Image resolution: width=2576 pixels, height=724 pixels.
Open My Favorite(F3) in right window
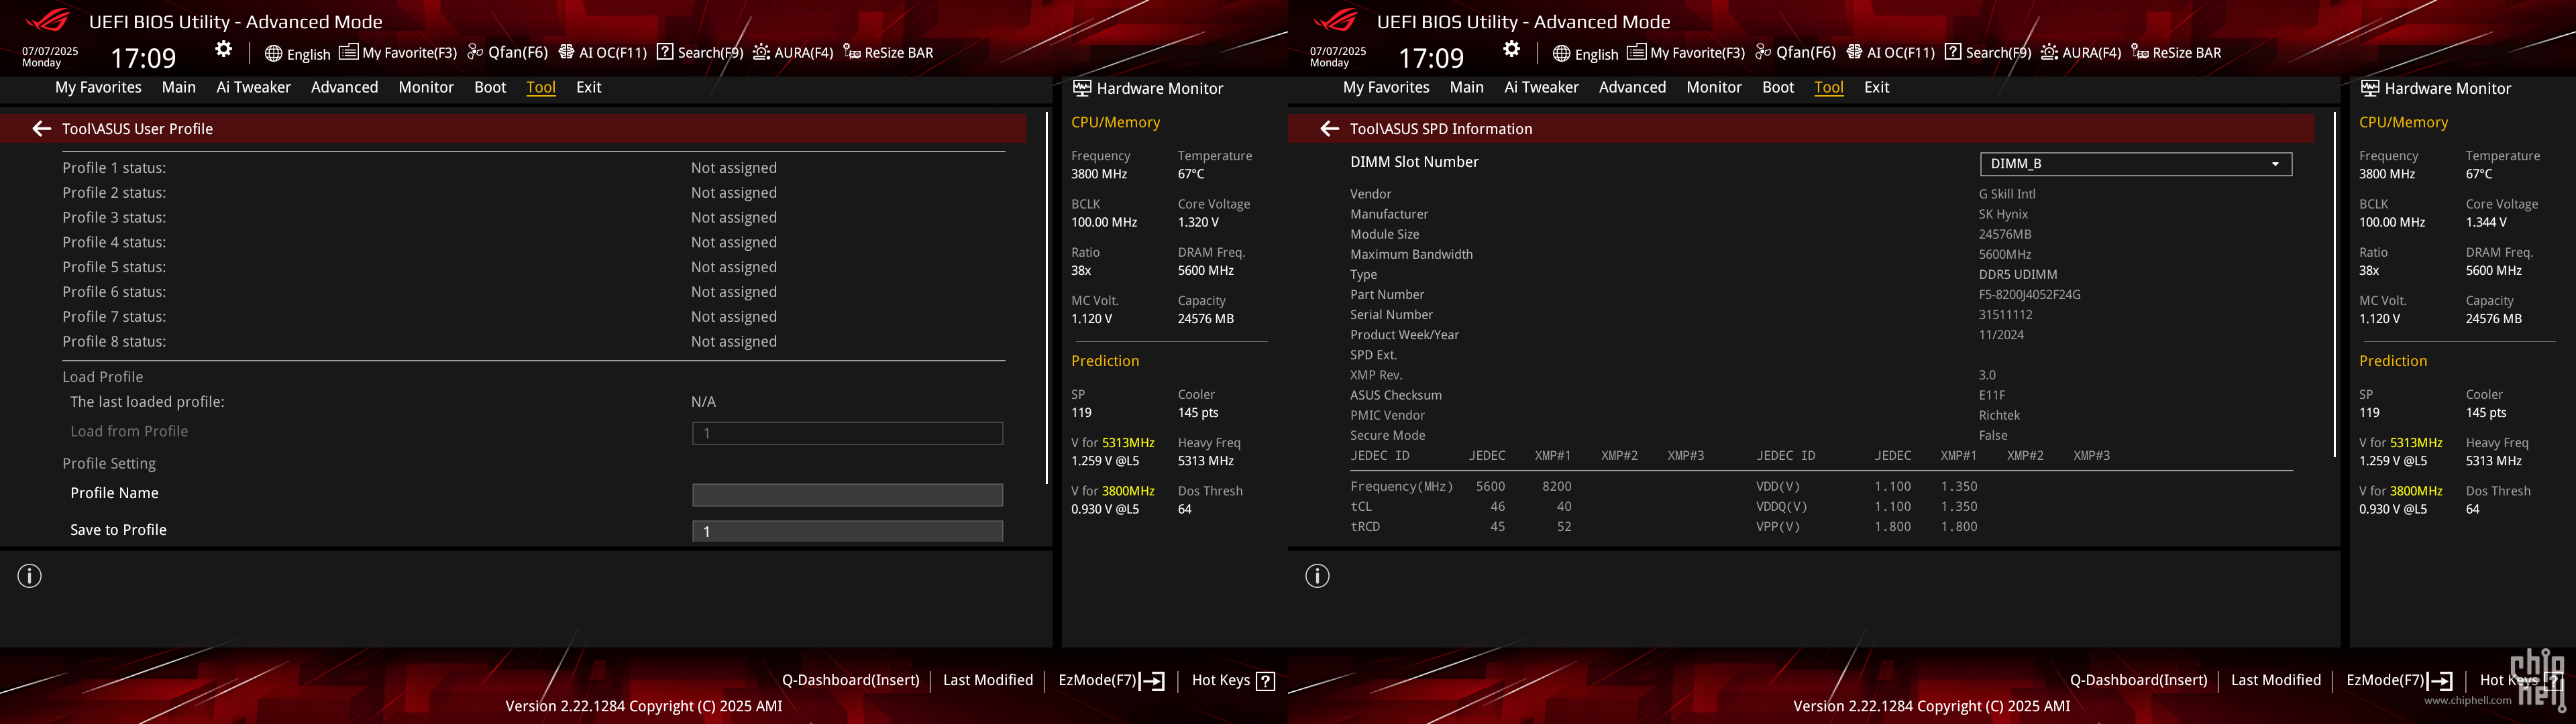click(1686, 53)
